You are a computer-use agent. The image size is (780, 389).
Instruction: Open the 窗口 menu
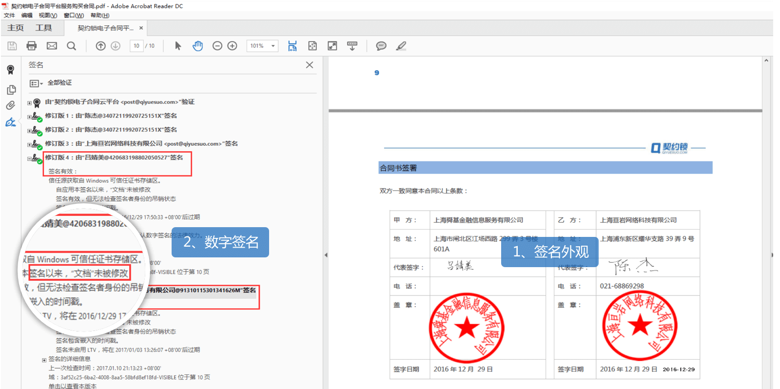pyautogui.click(x=74, y=15)
